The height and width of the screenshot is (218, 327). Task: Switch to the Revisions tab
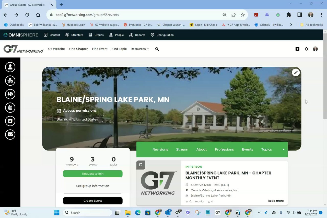tap(160, 150)
